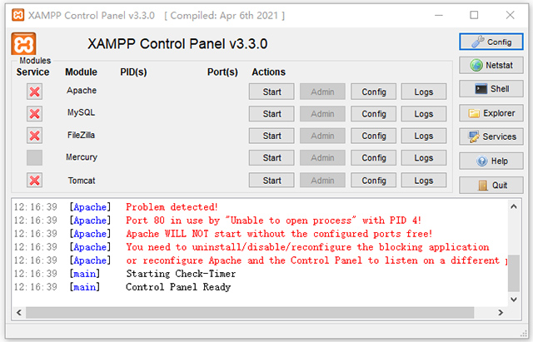Open Apache Config menu
Image resolution: width=533 pixels, height=342 pixels.
point(373,92)
